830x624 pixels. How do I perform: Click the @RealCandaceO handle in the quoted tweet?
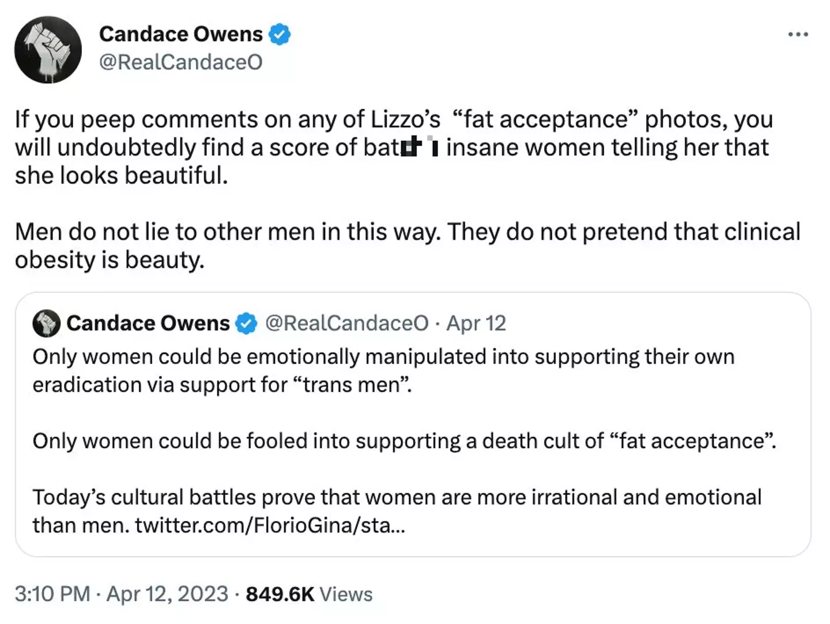(346, 323)
